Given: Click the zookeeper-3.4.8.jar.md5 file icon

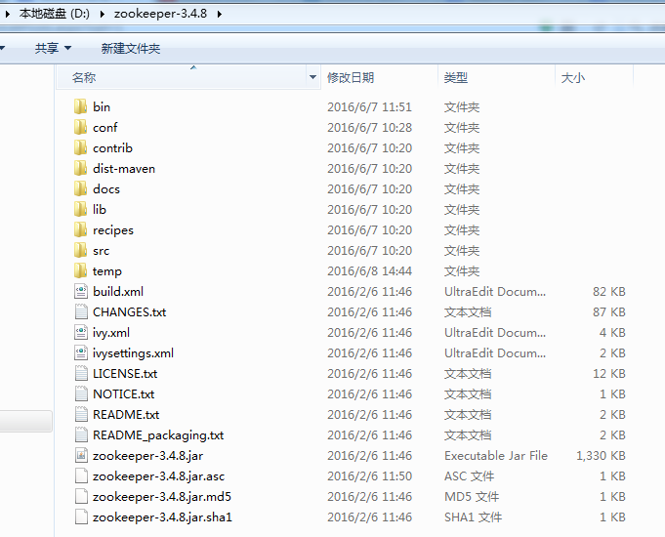Looking at the screenshot, I should coord(81,496).
